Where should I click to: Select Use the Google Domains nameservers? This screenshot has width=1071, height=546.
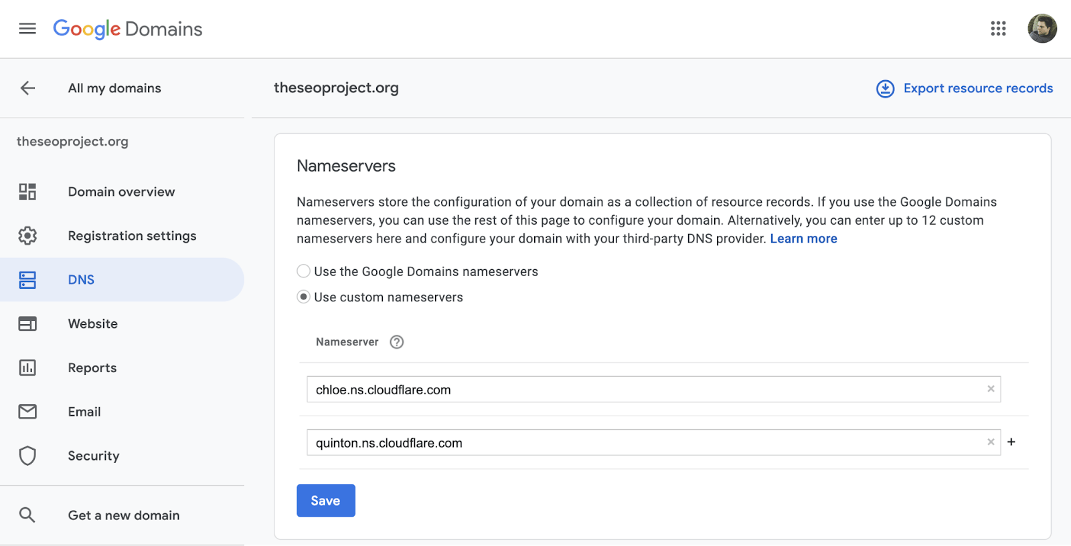coord(304,271)
